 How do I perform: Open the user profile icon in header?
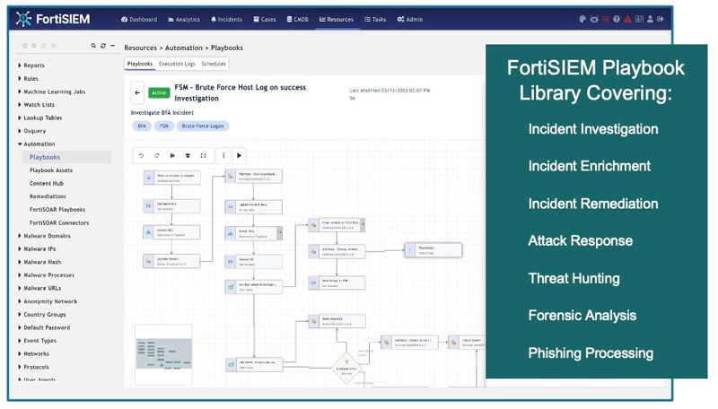click(650, 19)
